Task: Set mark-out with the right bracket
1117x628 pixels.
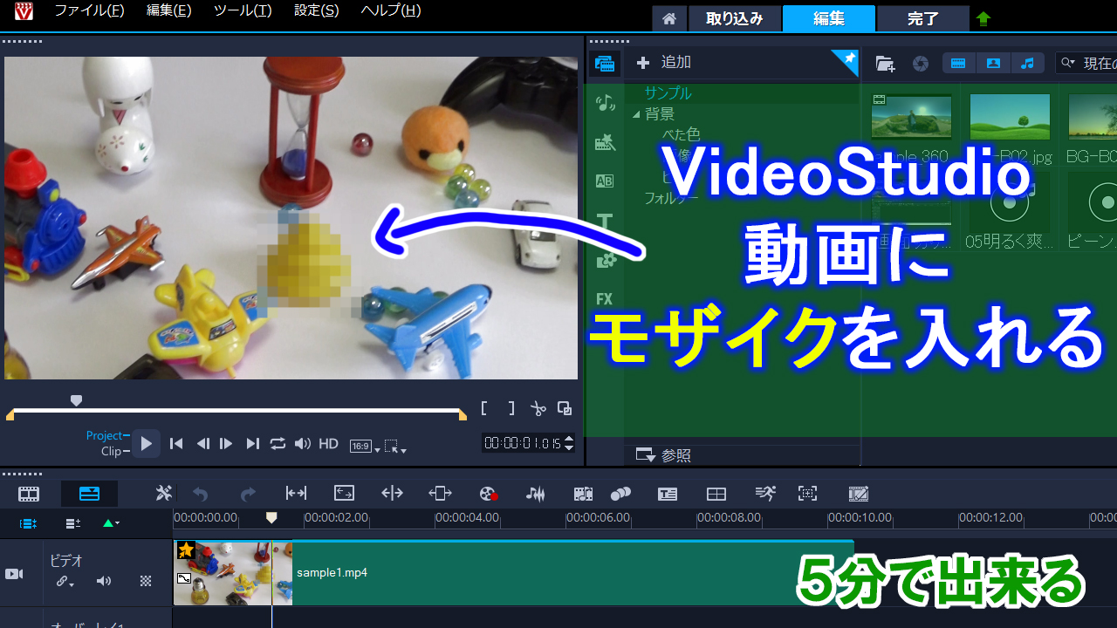Action: coord(511,408)
